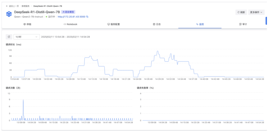Click the chart reload icon button

(9, 37)
